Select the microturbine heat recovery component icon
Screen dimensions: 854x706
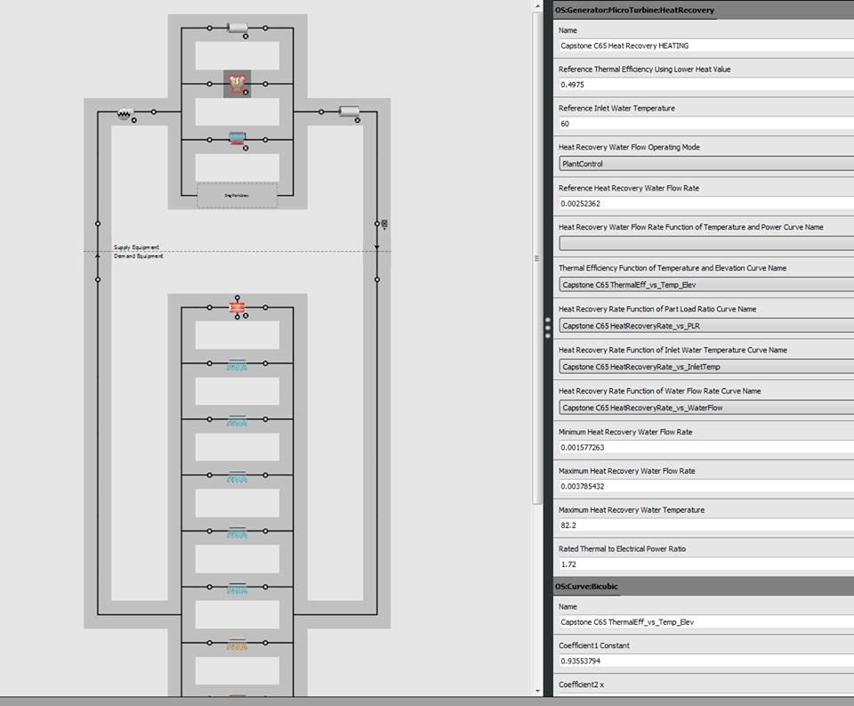[x=237, y=84]
